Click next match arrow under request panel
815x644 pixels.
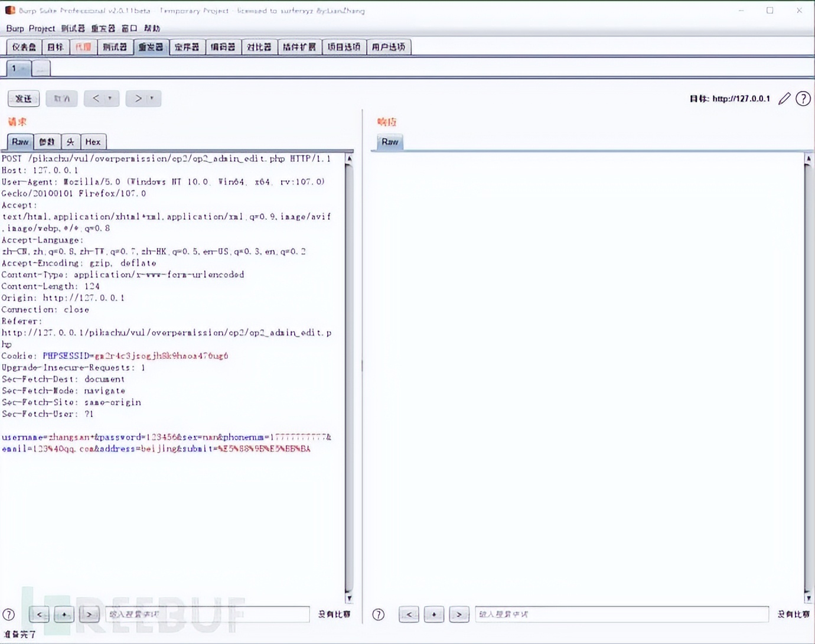pyautogui.click(x=89, y=614)
